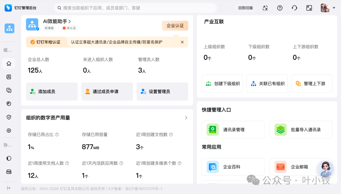341x194 pixels.
Task: Toggle the fullscreen icon in the top bar
Action: [x=309, y=8]
